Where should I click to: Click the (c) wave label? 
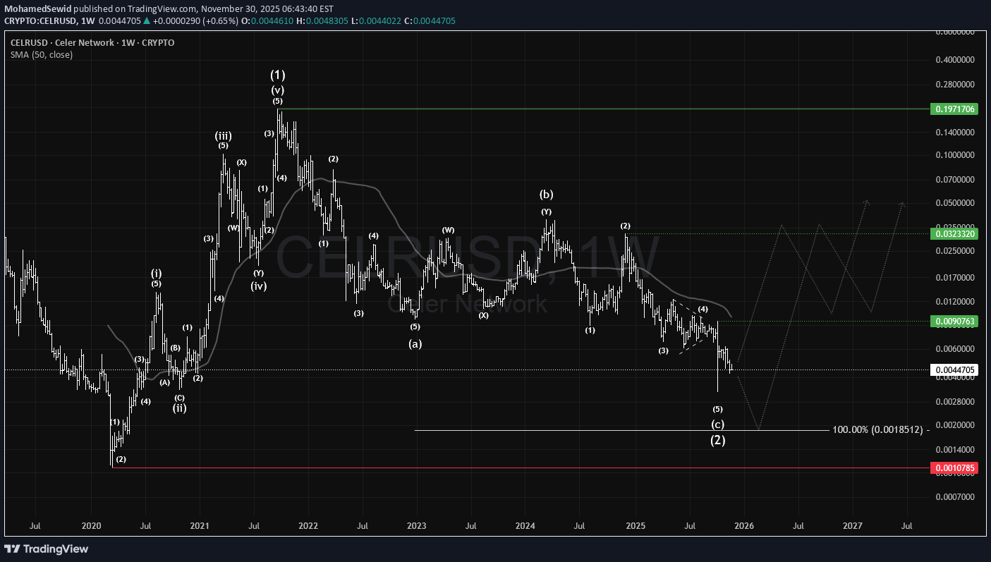click(x=717, y=424)
